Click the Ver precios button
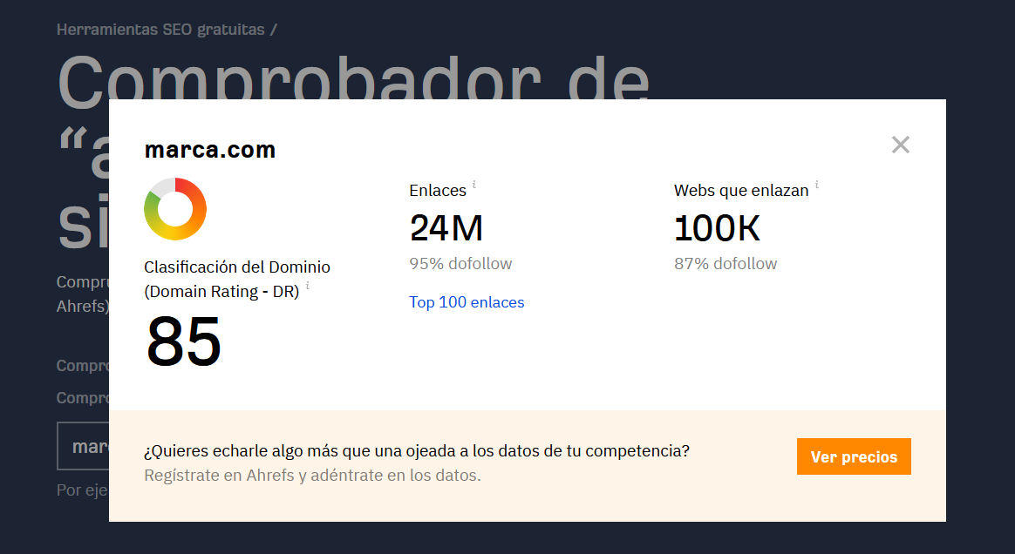 click(854, 456)
